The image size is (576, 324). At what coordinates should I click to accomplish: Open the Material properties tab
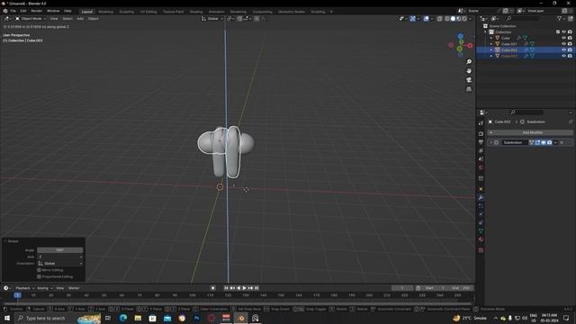(481, 239)
